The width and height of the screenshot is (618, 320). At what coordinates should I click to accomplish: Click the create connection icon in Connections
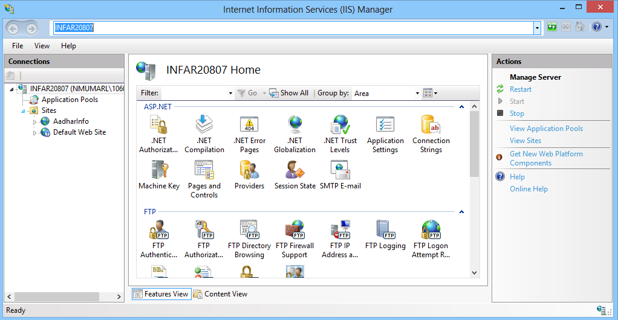coord(11,75)
